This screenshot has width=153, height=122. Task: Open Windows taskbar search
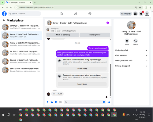(x=9, y=115)
